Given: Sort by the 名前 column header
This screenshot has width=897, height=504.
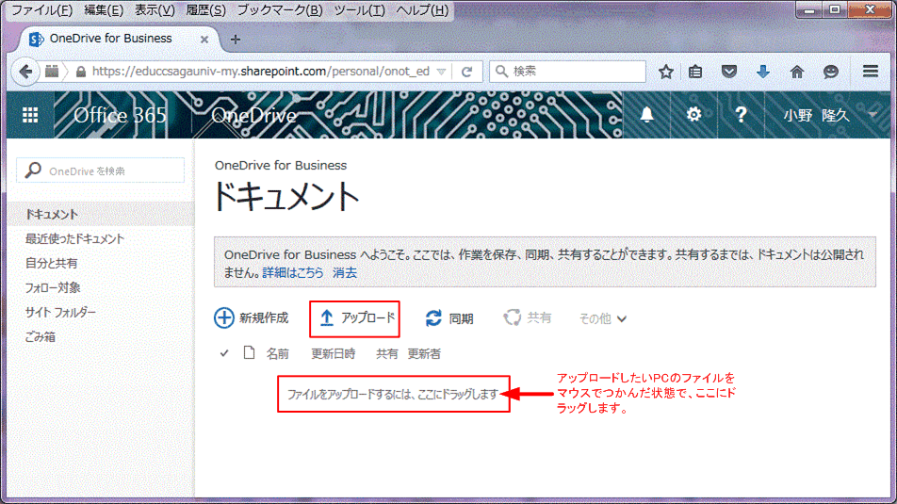Looking at the screenshot, I should [277, 353].
